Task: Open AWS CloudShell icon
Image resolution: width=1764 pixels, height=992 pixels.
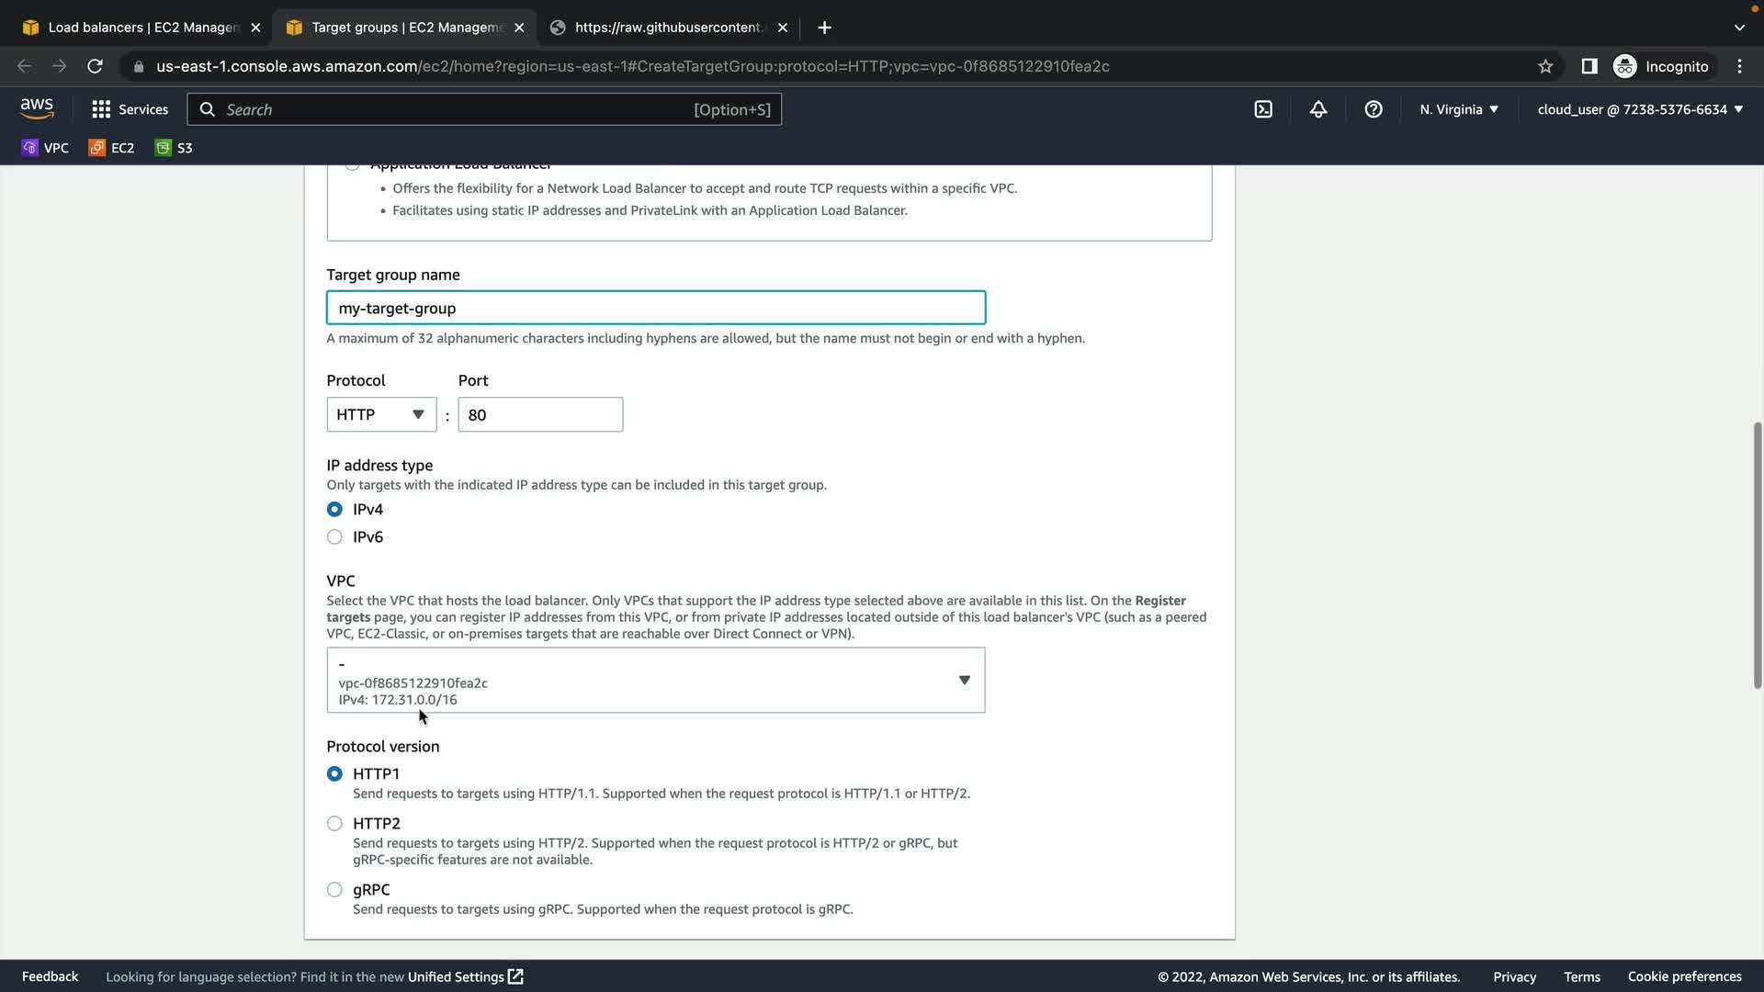Action: coord(1263,109)
